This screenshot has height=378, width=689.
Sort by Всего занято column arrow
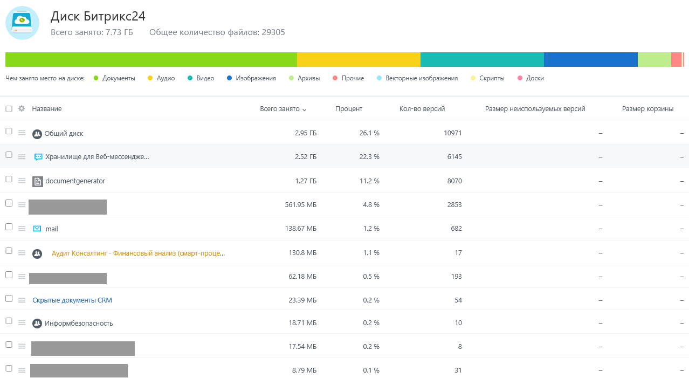coord(305,109)
